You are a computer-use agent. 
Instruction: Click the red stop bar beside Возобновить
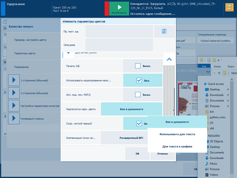point(107,9)
